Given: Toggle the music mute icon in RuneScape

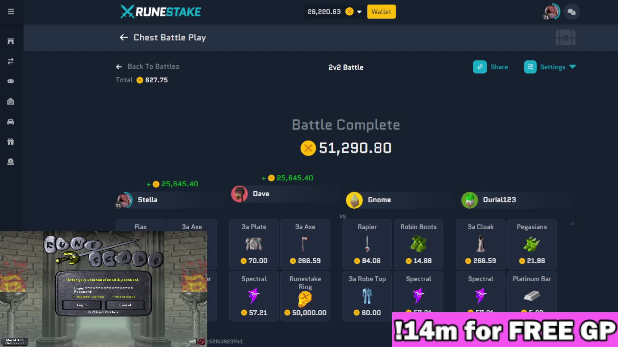Looking at the screenshot, I should click(201, 342).
